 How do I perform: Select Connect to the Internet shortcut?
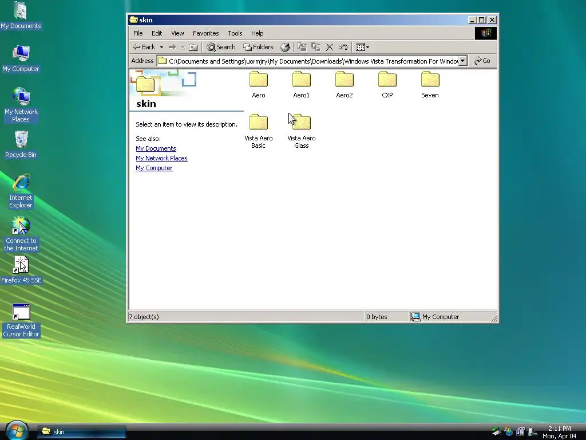tap(21, 234)
